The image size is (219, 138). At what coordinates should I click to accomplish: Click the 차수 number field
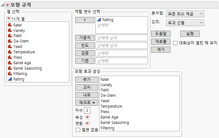coord(87,111)
